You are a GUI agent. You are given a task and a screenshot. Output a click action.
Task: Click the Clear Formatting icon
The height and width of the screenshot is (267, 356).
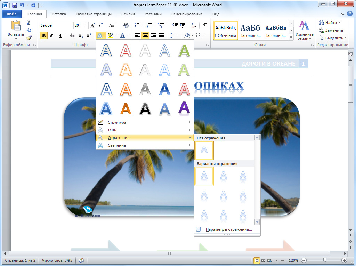126,25
